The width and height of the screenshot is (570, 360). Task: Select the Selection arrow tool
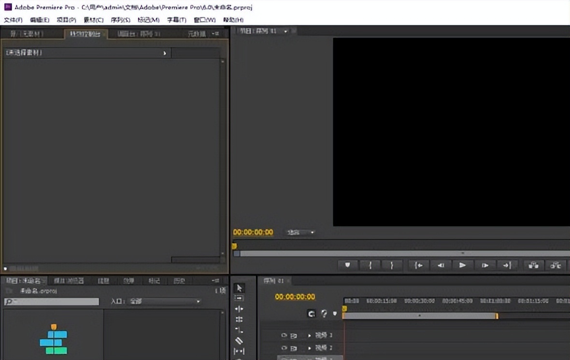tap(239, 288)
